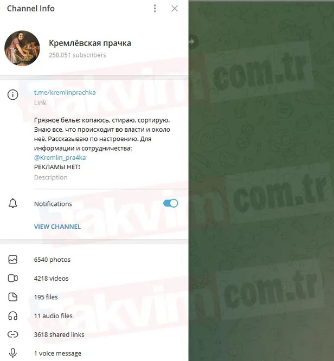Click the notifications bell icon
Viewport: 334px width, 361px height.
click(12, 203)
